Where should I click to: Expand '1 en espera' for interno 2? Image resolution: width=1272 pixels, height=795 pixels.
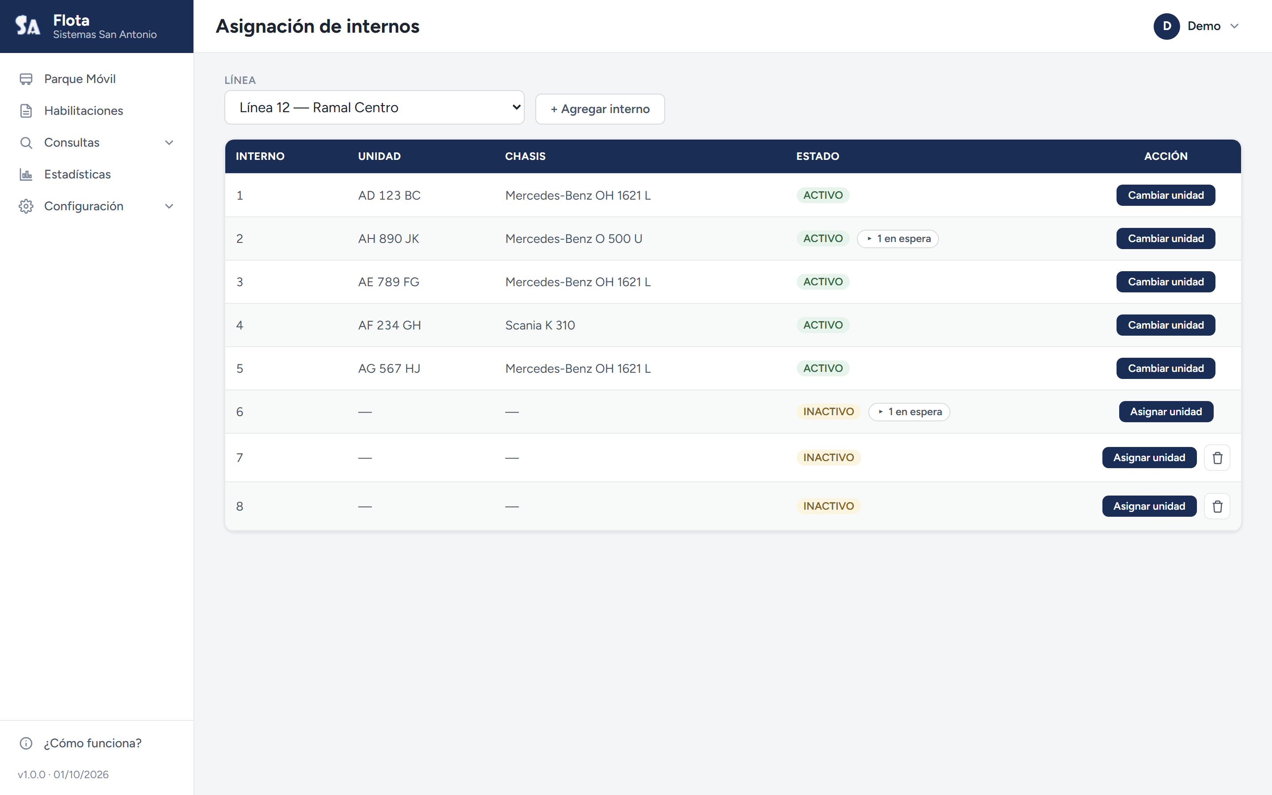point(898,238)
